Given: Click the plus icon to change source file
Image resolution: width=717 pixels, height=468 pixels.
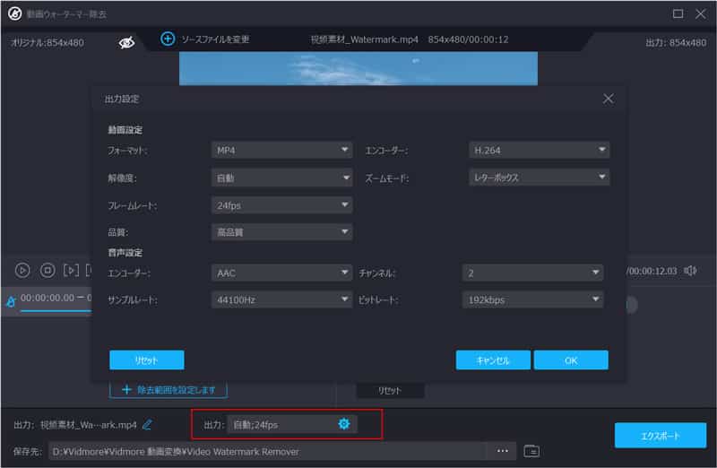Looking at the screenshot, I should tap(168, 39).
